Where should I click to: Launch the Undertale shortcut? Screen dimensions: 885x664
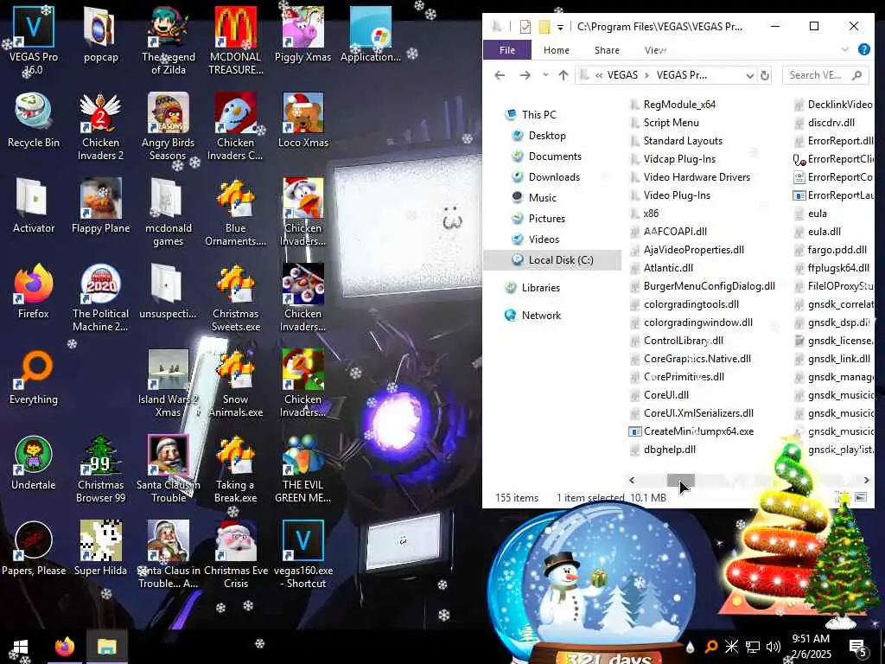(x=34, y=463)
